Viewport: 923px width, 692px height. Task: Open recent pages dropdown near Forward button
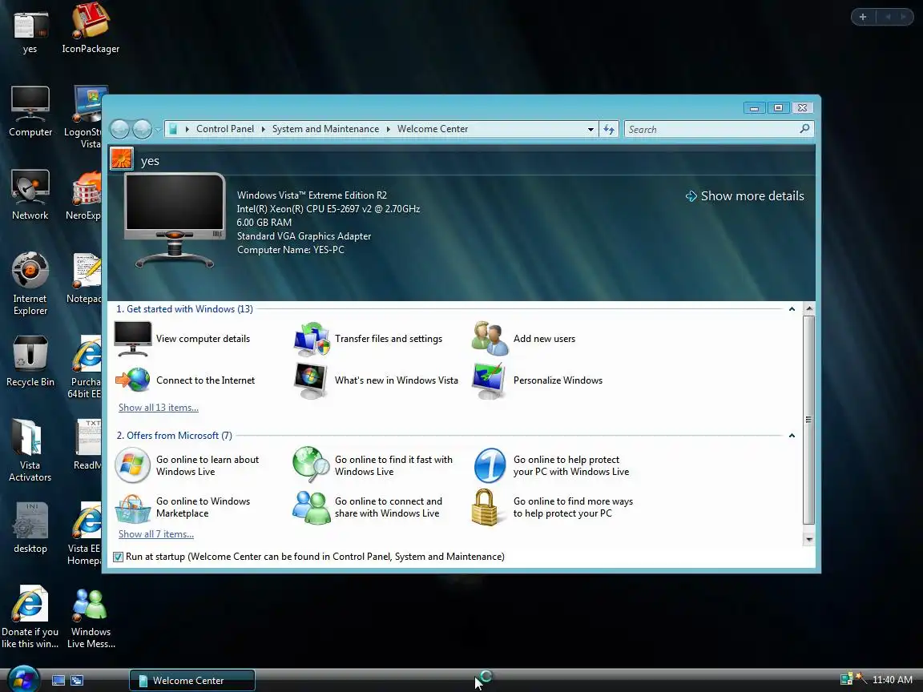click(x=158, y=130)
